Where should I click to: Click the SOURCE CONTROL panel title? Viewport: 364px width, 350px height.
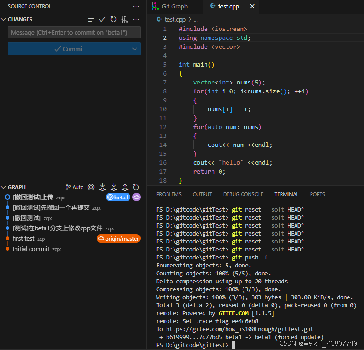(30, 6)
